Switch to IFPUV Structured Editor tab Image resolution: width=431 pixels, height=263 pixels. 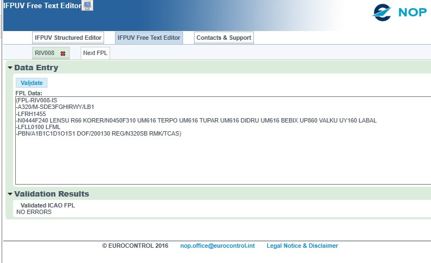(x=68, y=38)
